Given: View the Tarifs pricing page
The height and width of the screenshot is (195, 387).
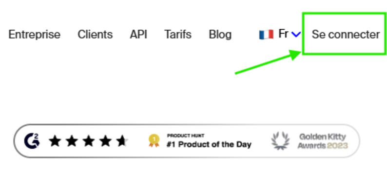Looking at the screenshot, I should pyautogui.click(x=178, y=35).
